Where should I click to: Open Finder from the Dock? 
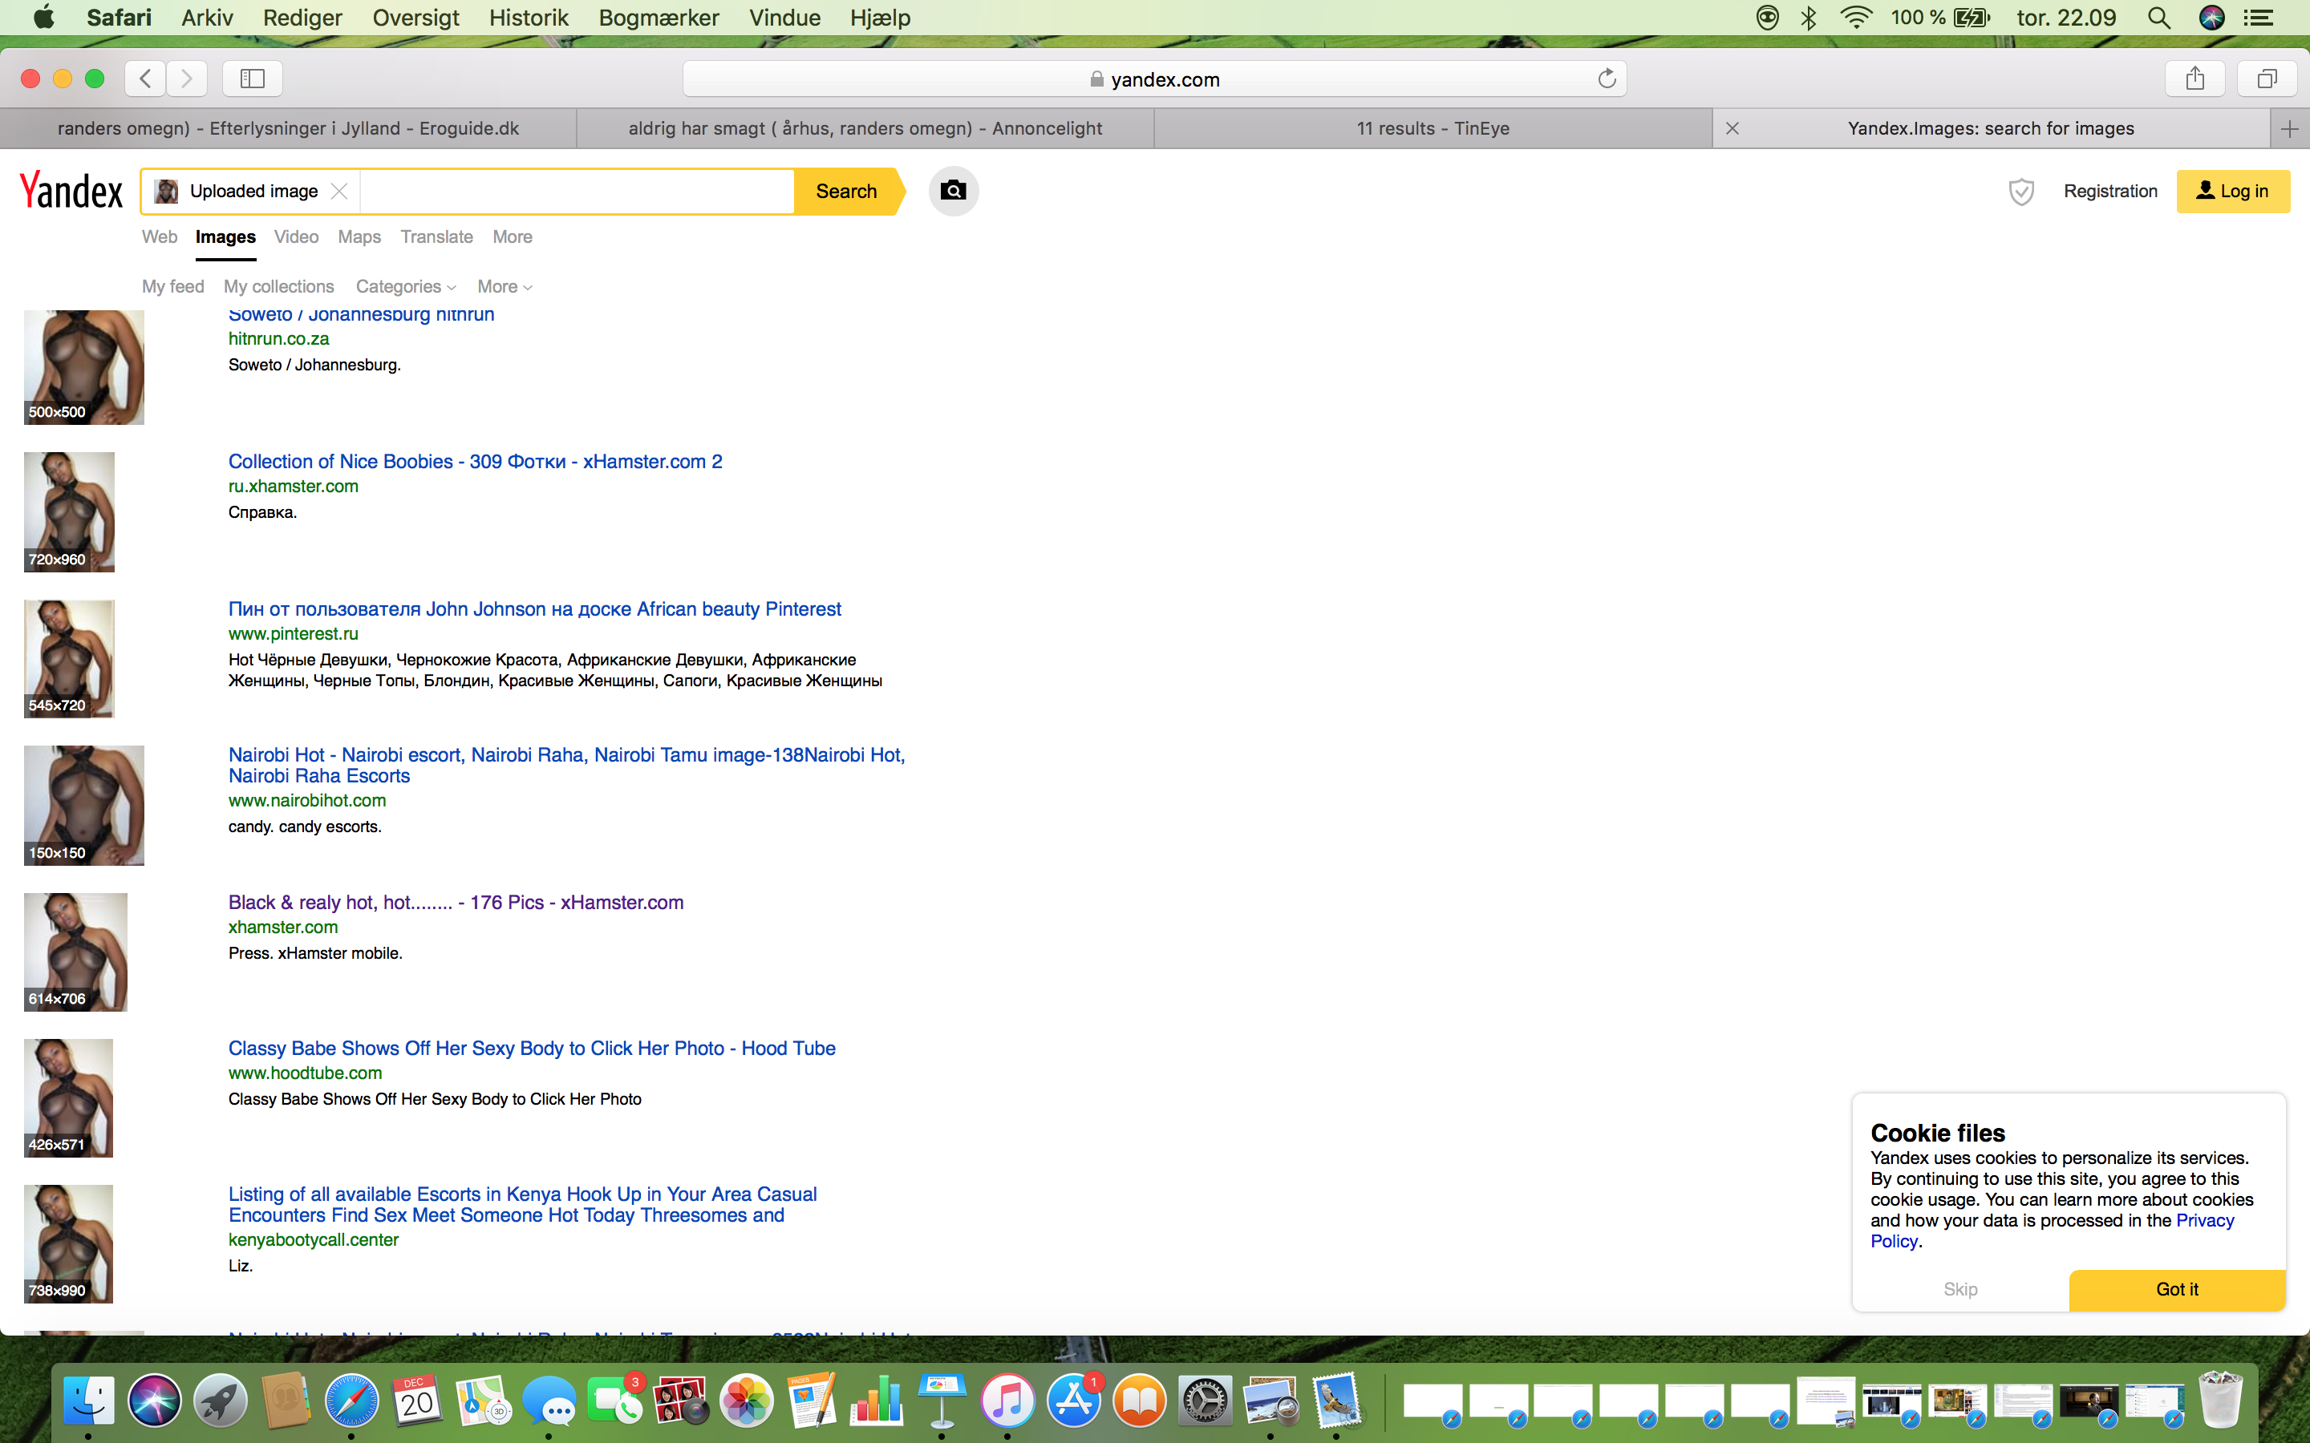pos(89,1401)
